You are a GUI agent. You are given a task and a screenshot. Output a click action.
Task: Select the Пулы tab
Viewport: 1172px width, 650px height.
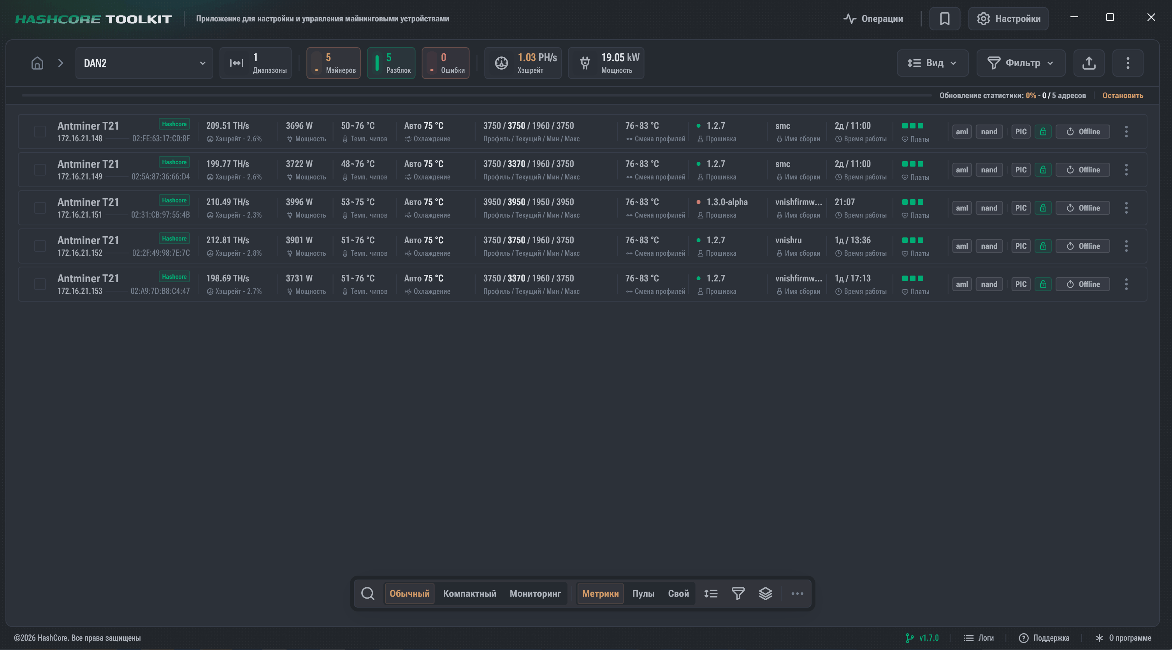pyautogui.click(x=643, y=594)
